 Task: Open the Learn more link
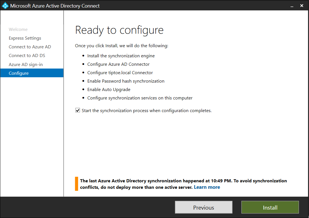pyautogui.click(x=207, y=187)
